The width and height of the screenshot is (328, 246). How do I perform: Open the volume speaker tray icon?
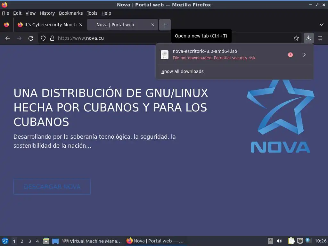[279, 241]
